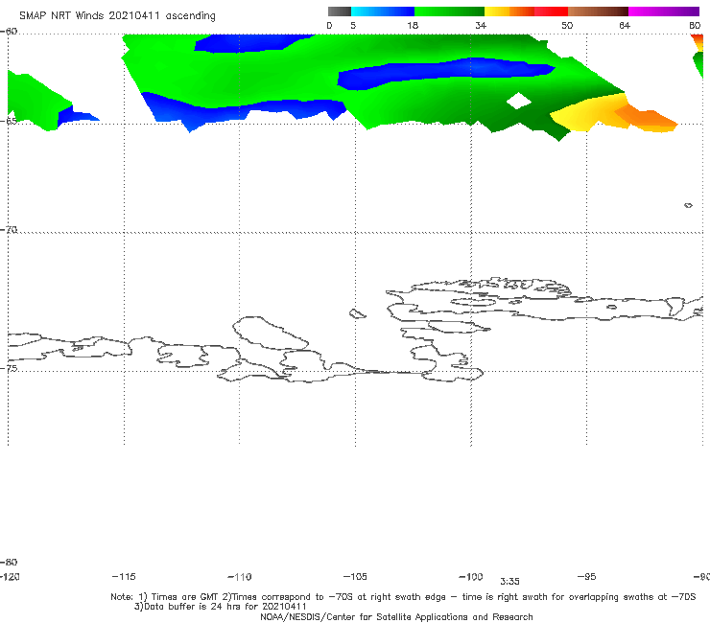Click the -70 latitude axis label

9,229
